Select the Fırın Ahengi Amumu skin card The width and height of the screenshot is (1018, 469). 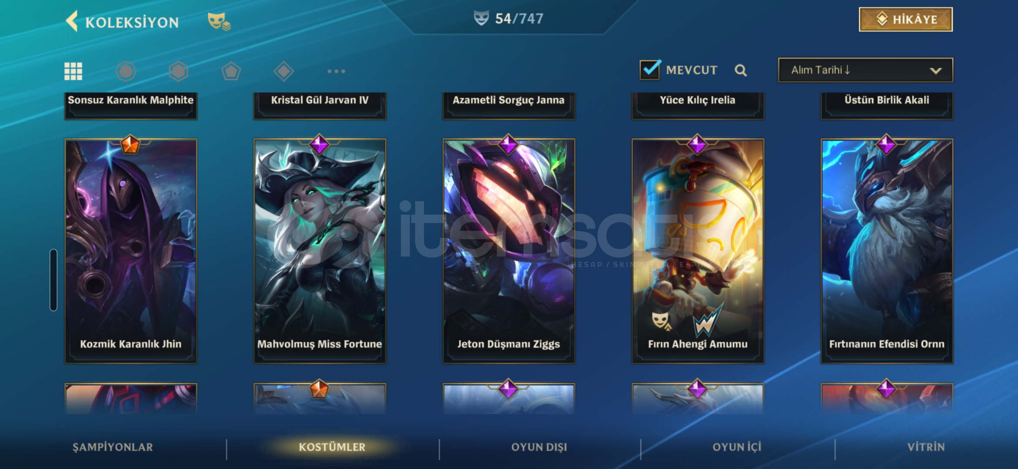coord(698,251)
